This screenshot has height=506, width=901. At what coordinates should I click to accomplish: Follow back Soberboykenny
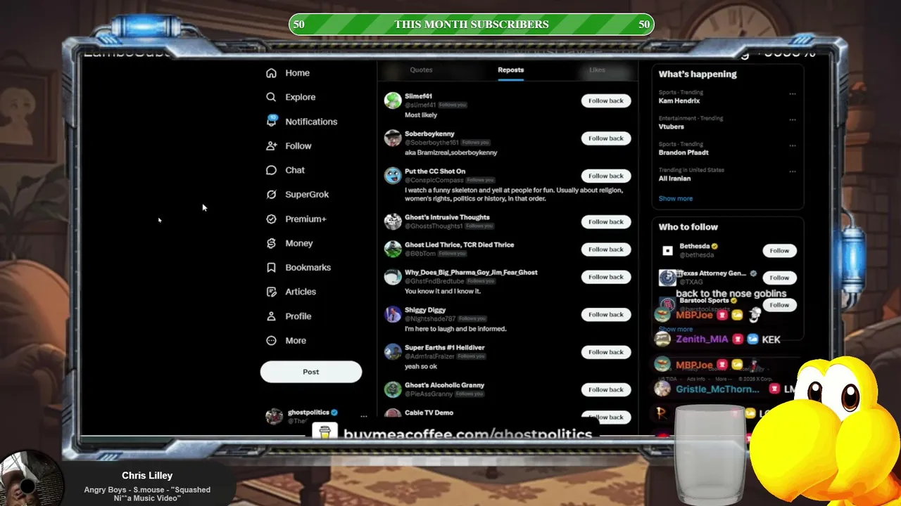click(x=606, y=138)
